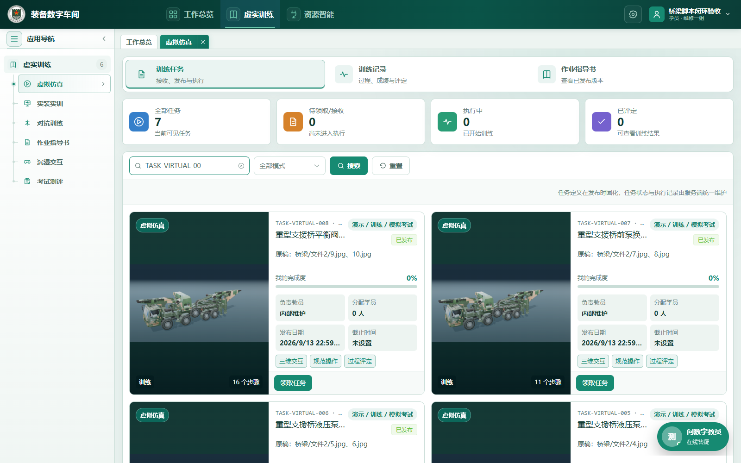Viewport: 741px width, 463px height.
Task: Click the 作业指导书 book icon in the tab row
Action: point(546,75)
